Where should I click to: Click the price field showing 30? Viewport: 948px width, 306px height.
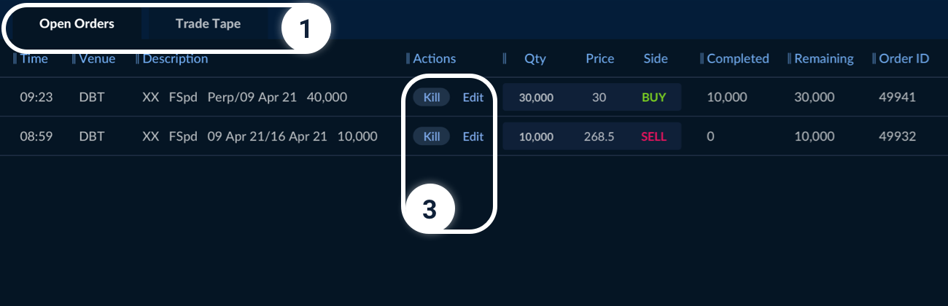pyautogui.click(x=599, y=97)
